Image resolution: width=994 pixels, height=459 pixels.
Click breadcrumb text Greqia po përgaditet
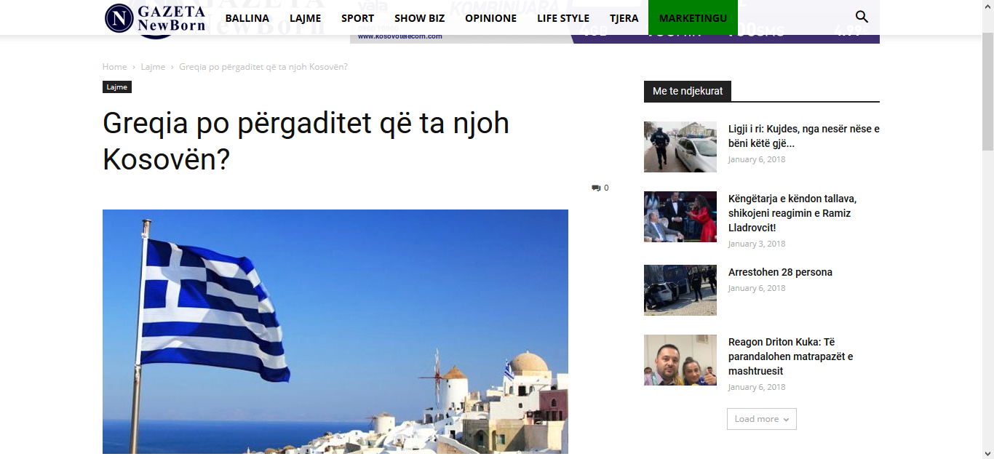[x=263, y=67]
